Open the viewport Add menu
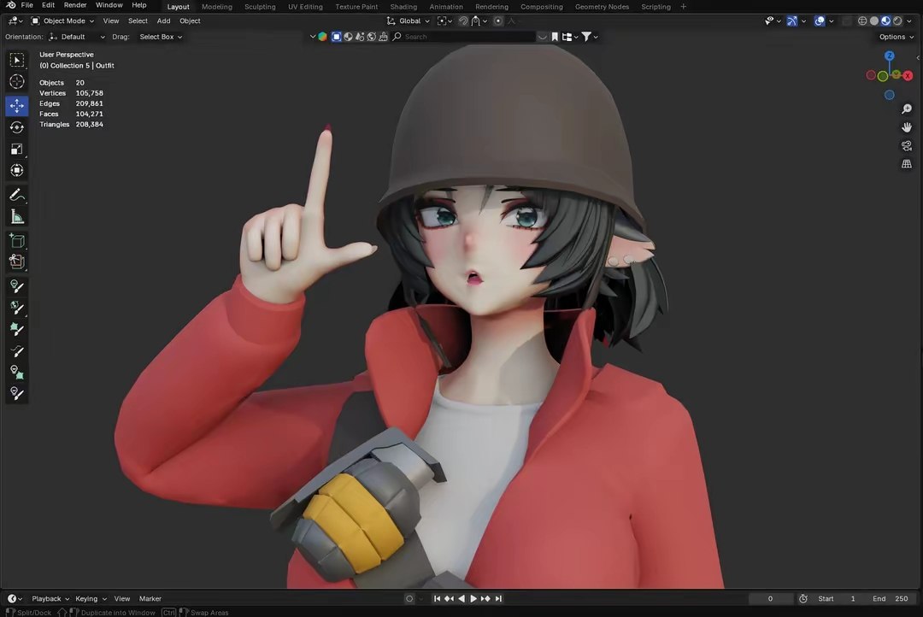 tap(163, 21)
